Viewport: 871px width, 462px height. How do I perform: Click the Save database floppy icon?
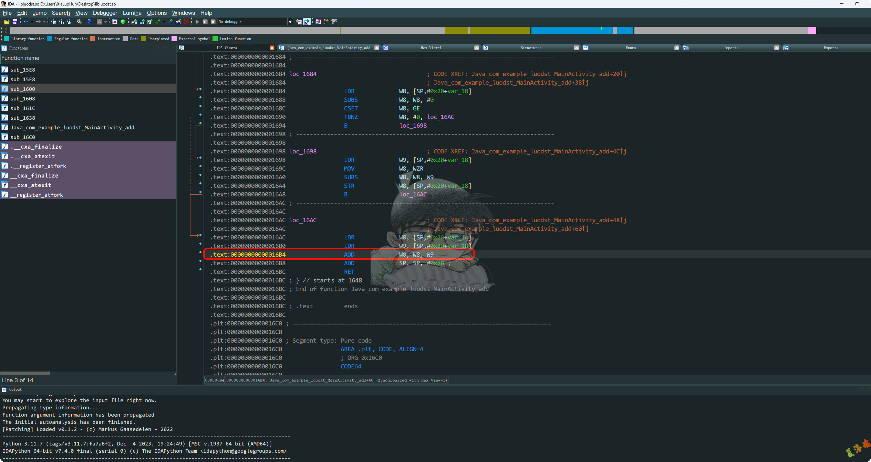pyautogui.click(x=15, y=22)
